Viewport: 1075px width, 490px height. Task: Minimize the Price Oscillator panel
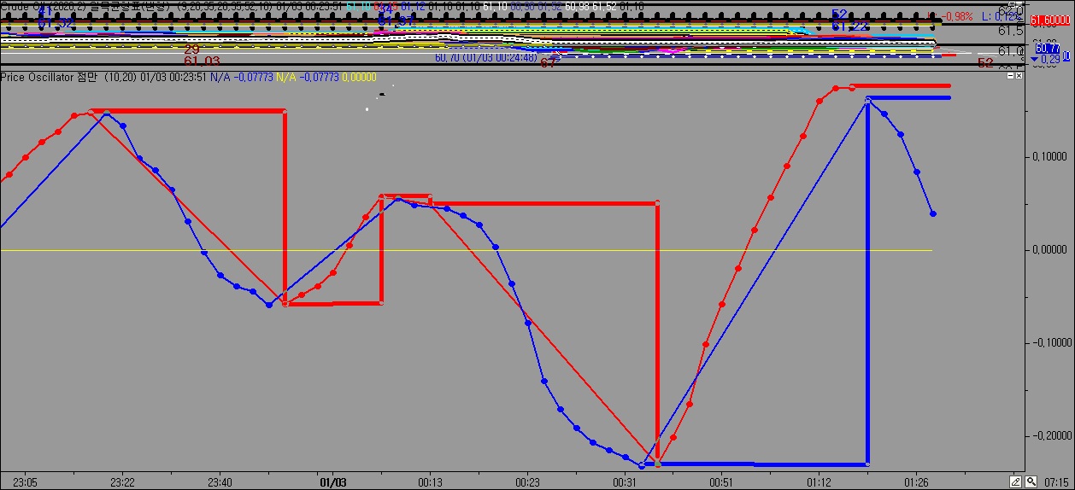click(1009, 76)
